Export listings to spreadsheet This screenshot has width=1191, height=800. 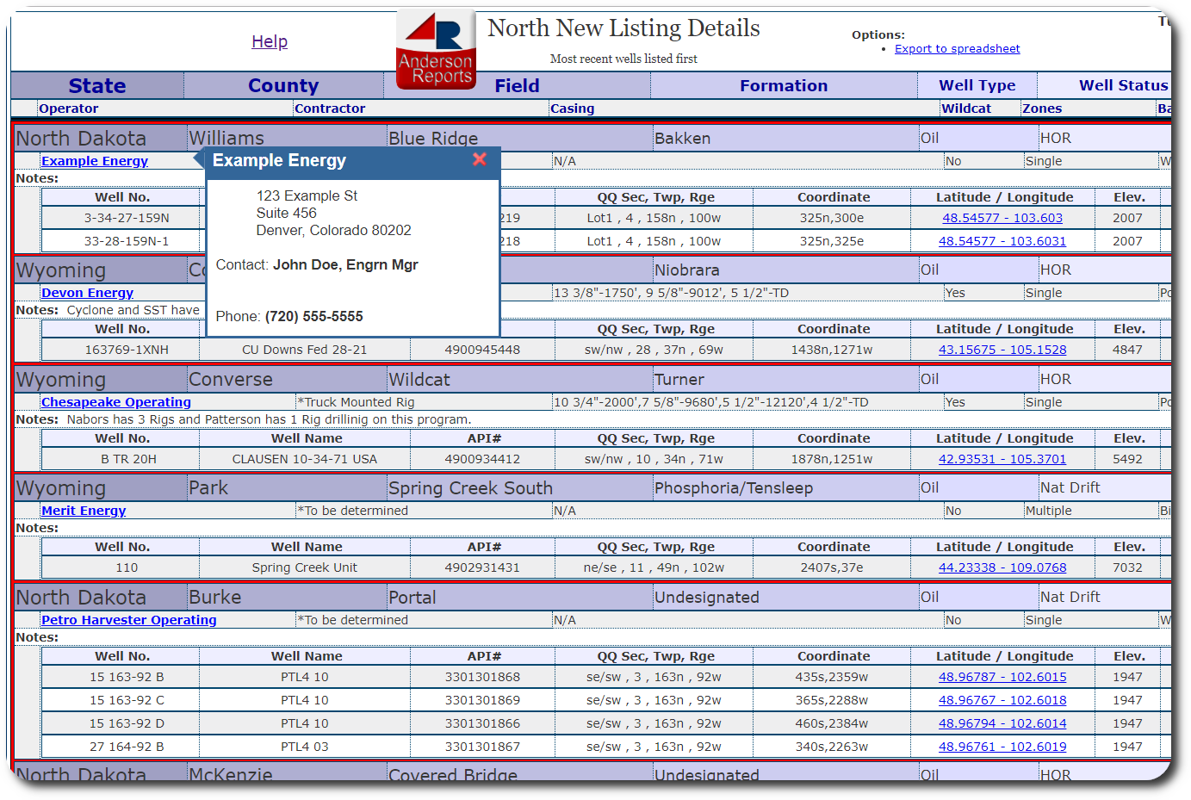pyautogui.click(x=957, y=48)
